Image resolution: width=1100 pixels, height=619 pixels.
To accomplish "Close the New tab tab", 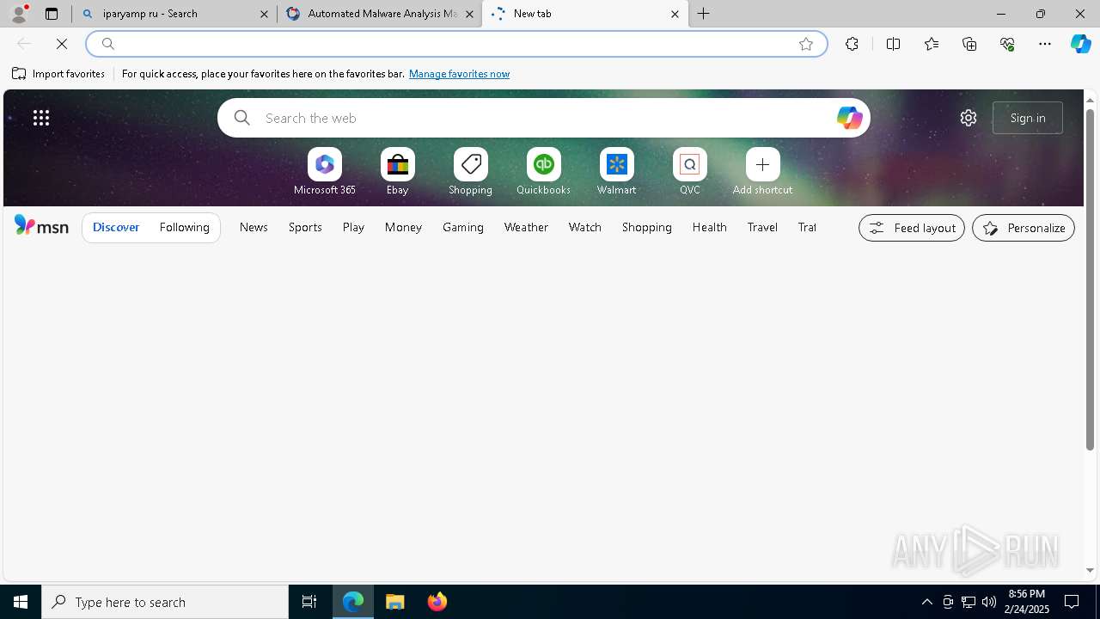I will pyautogui.click(x=675, y=14).
